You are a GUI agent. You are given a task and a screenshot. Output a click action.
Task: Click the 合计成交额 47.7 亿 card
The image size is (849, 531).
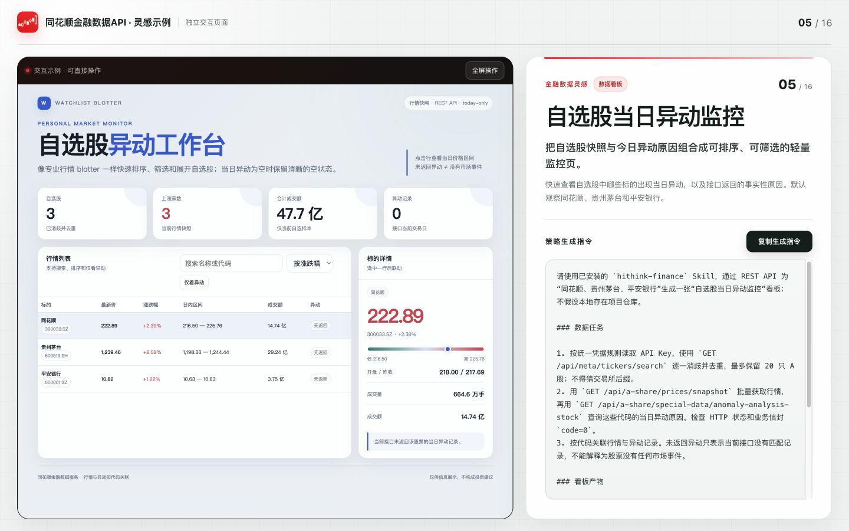pos(323,213)
